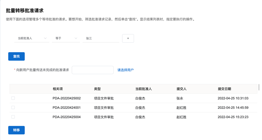Click the 张三 filter value field
Viewport: 262px width, 140px height.
100,38
